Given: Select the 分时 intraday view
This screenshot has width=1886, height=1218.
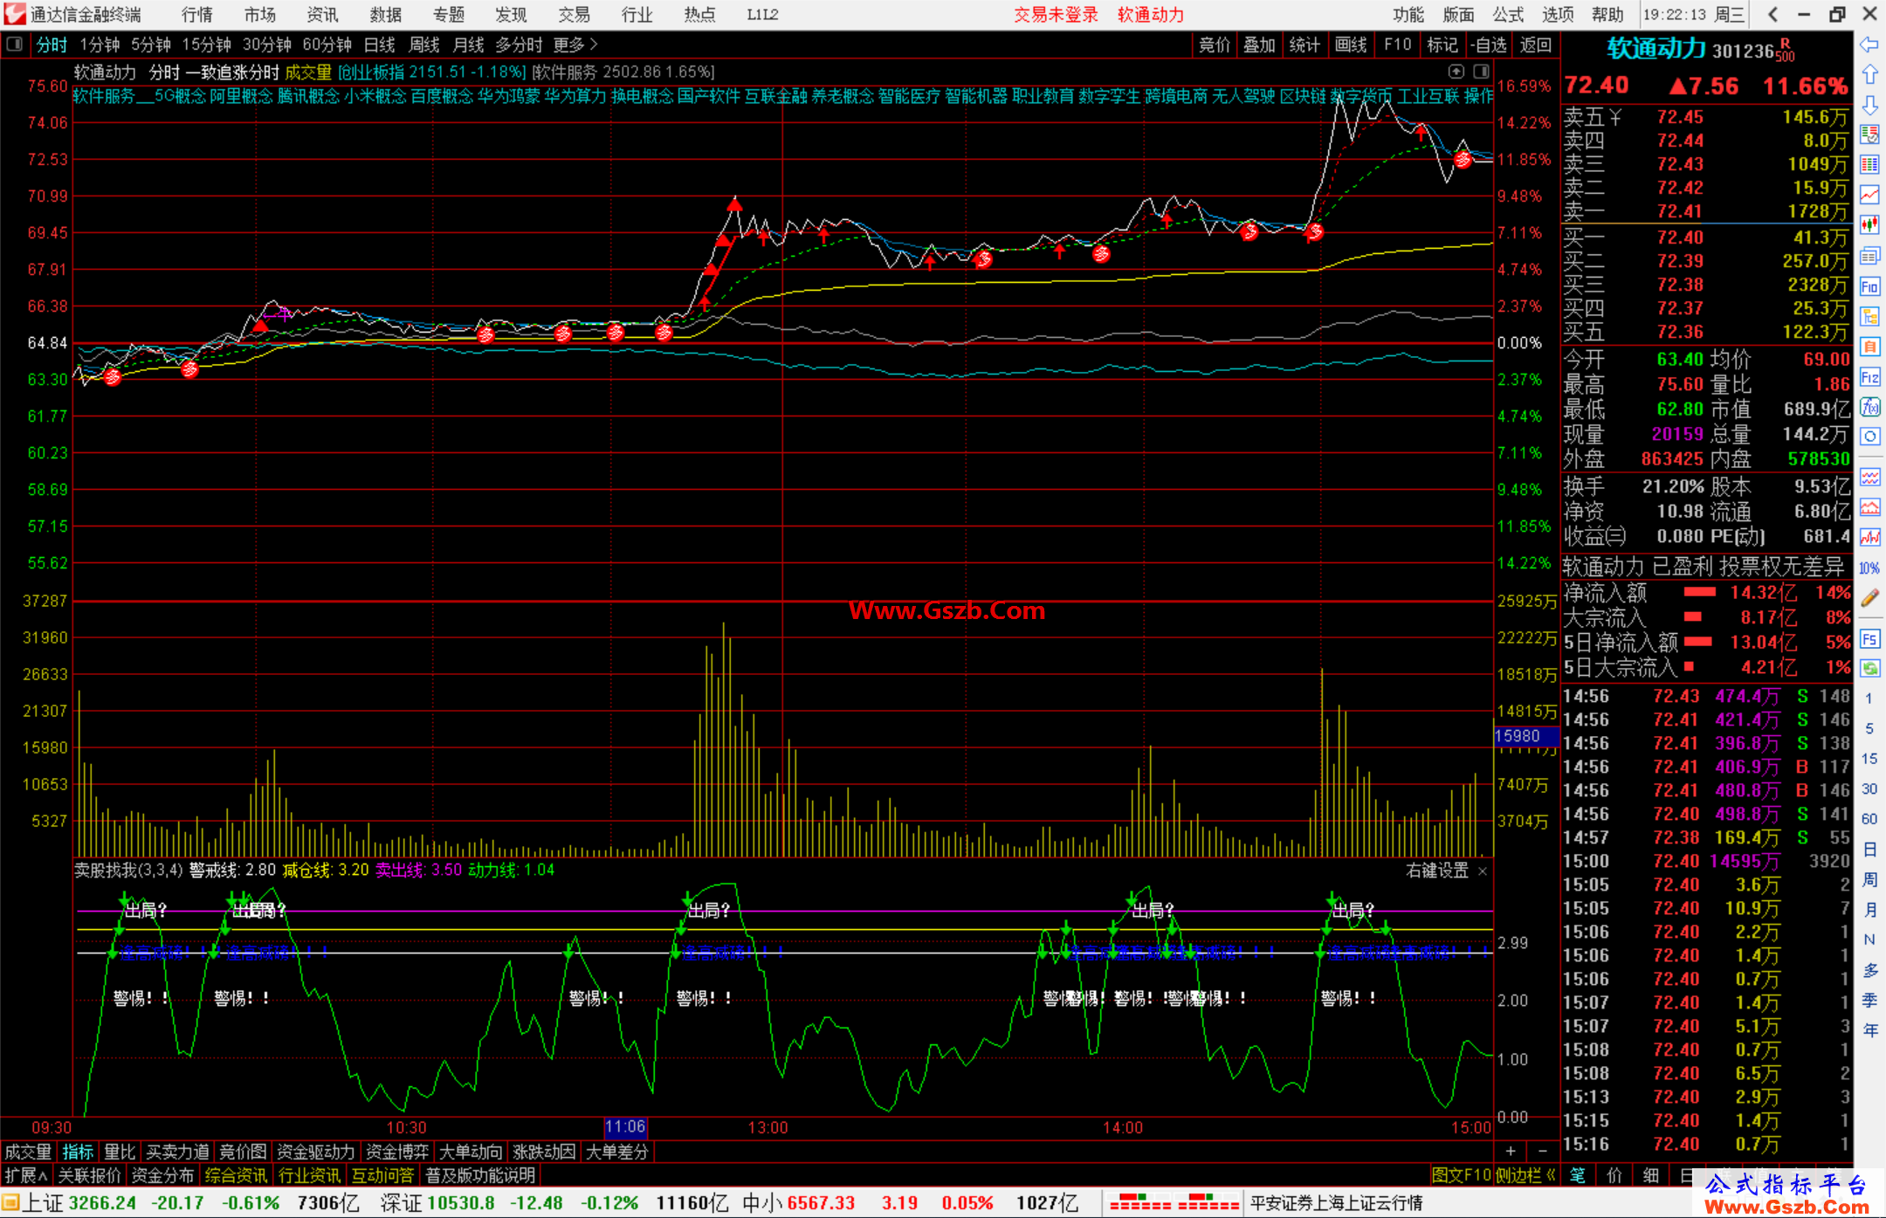Looking at the screenshot, I should pos(52,45).
